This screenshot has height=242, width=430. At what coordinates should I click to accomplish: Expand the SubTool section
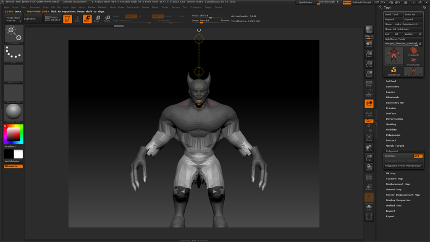(x=391, y=81)
